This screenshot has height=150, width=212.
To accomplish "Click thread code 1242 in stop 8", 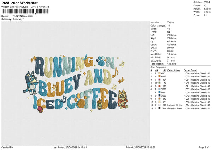I will (x=187, y=96).
